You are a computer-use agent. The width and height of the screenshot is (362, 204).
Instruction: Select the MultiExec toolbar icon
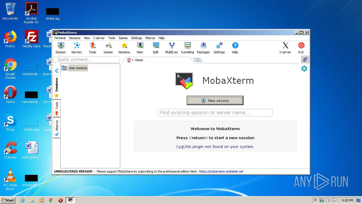[172, 48]
